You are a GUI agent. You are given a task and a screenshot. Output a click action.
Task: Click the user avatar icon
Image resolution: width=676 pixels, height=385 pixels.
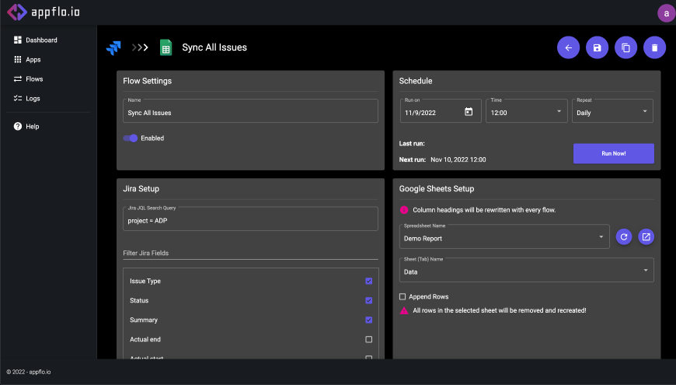pos(665,12)
